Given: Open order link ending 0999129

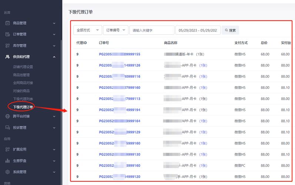Looking at the screenshot, I should tap(120, 132).
